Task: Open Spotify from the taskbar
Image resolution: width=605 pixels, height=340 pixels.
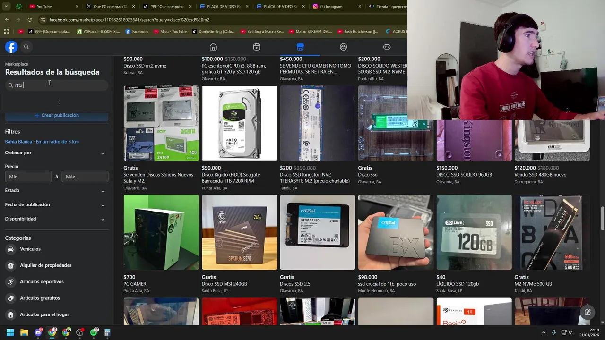Action: click(x=94, y=332)
